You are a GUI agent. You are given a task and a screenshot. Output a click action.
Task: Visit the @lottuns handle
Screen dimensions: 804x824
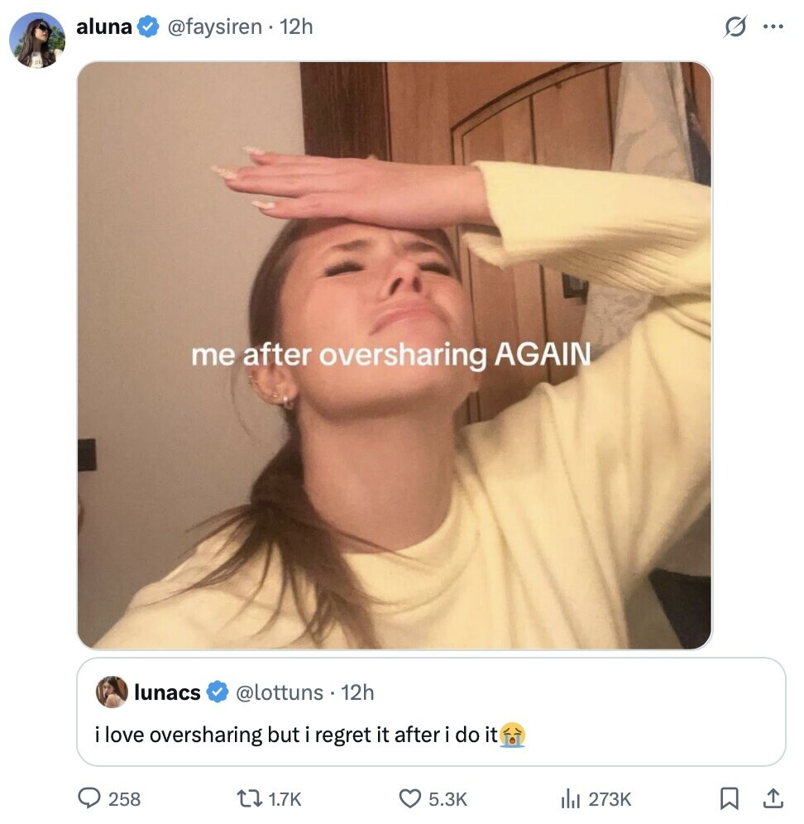tap(280, 692)
